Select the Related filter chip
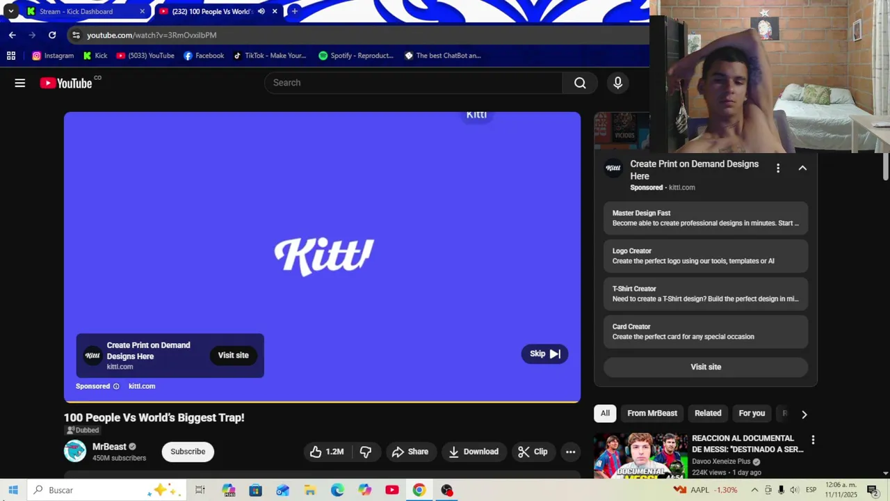The width and height of the screenshot is (890, 501). [708, 413]
